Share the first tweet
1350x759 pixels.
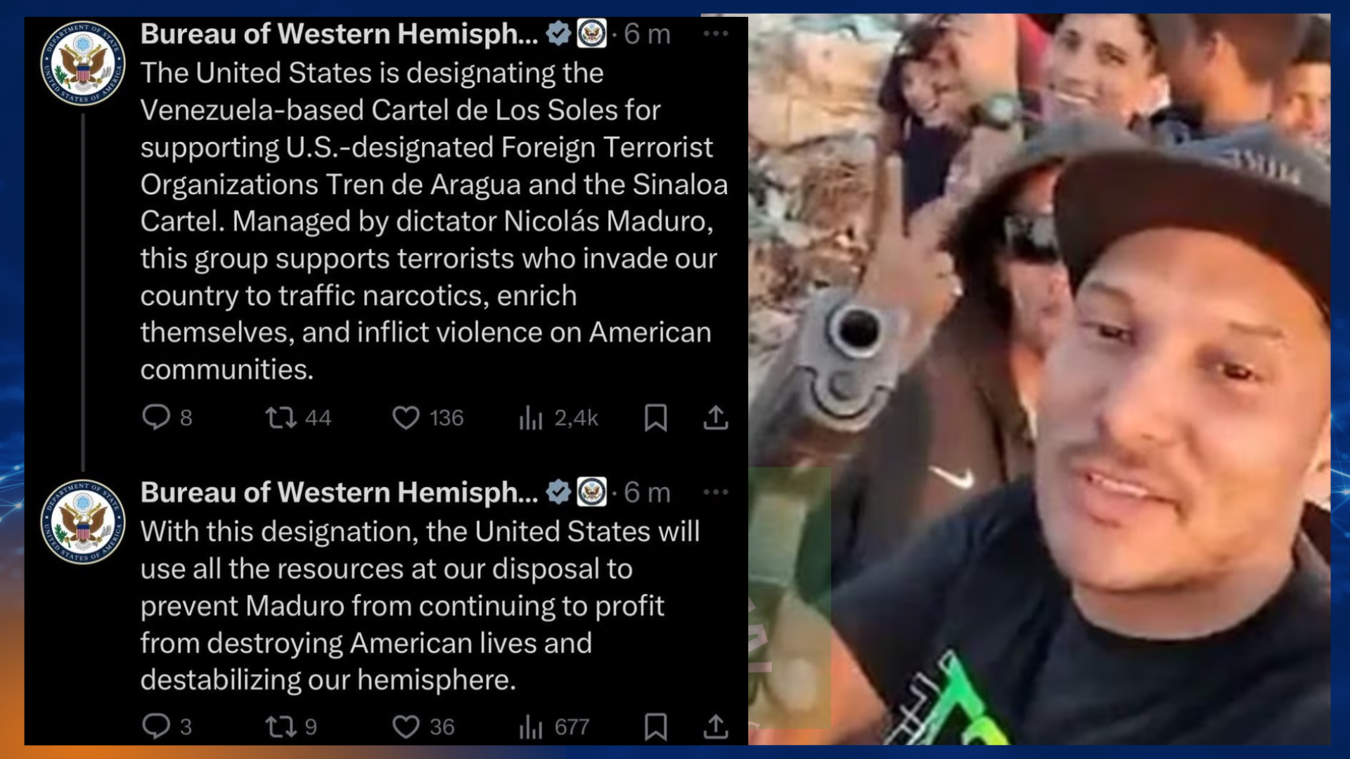click(x=716, y=417)
